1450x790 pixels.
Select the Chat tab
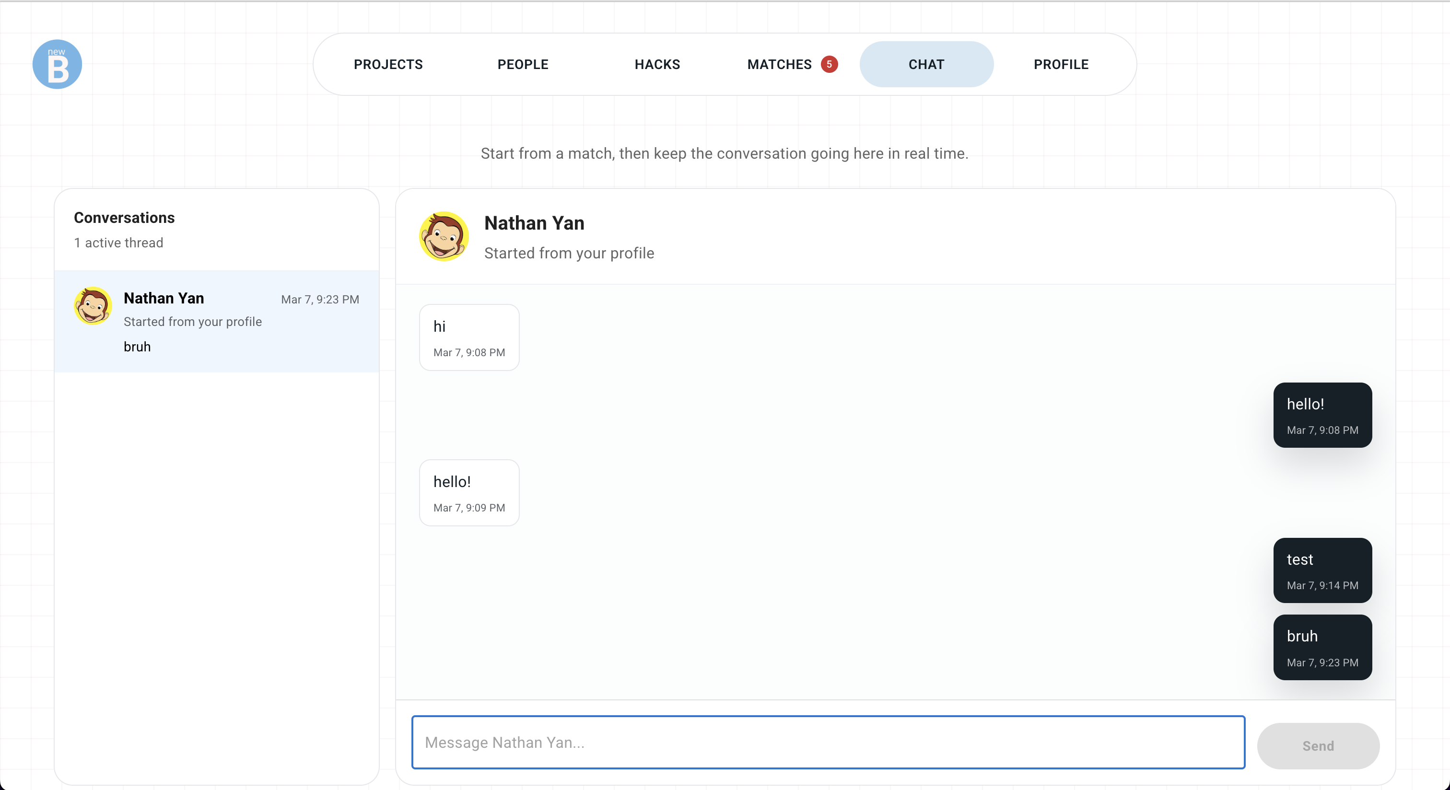(926, 64)
